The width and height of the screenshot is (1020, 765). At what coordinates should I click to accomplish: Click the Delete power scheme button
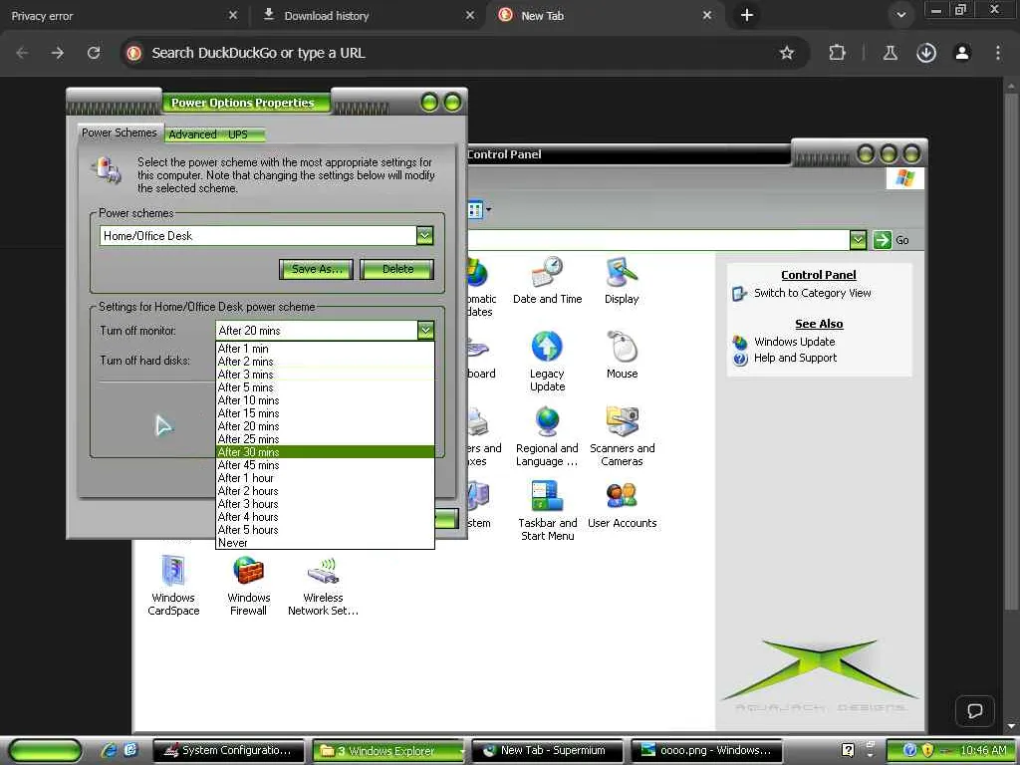[x=397, y=269]
